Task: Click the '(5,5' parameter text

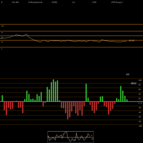Action: point(74,2)
